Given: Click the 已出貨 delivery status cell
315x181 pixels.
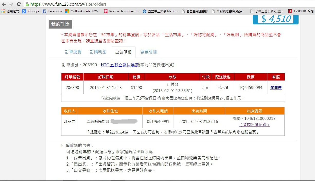Looking at the screenshot, I should [x=223, y=87].
